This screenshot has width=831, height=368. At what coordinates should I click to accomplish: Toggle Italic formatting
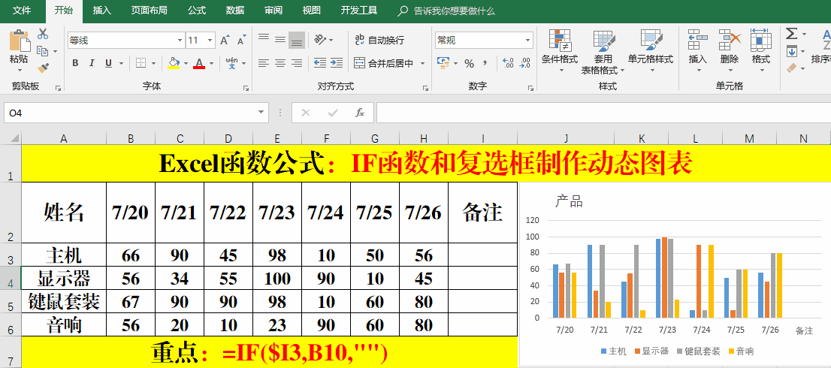point(92,64)
